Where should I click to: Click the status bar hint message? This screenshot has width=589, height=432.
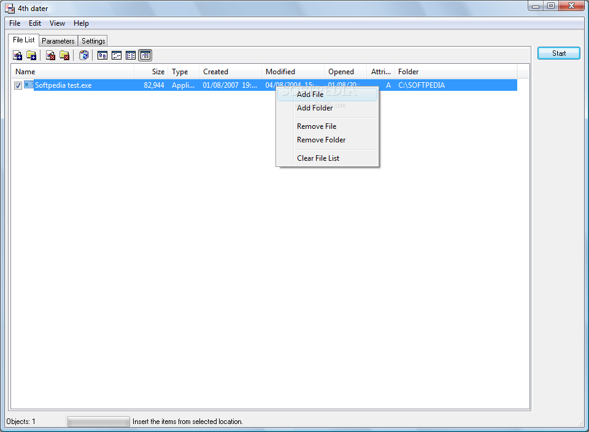tap(188, 422)
